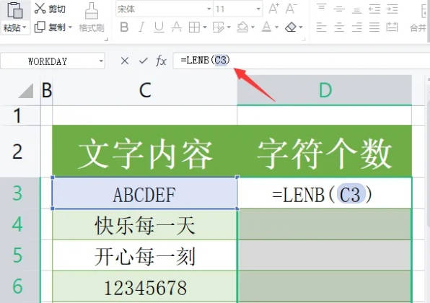The height and width of the screenshot is (303, 430).
Task: Copy selection with the 复制 button
Action: click(x=51, y=27)
